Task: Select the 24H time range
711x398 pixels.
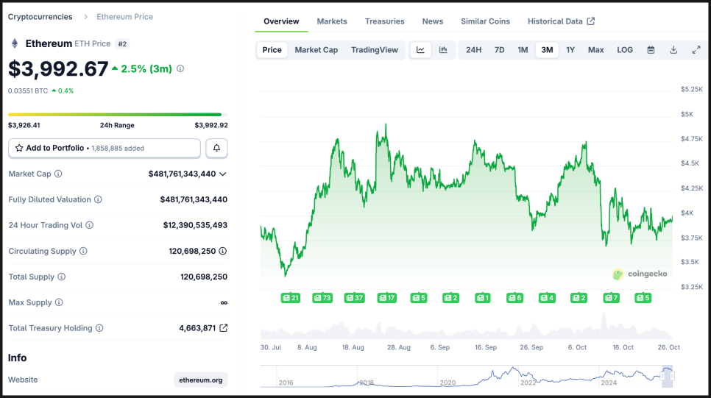Action: click(x=473, y=50)
